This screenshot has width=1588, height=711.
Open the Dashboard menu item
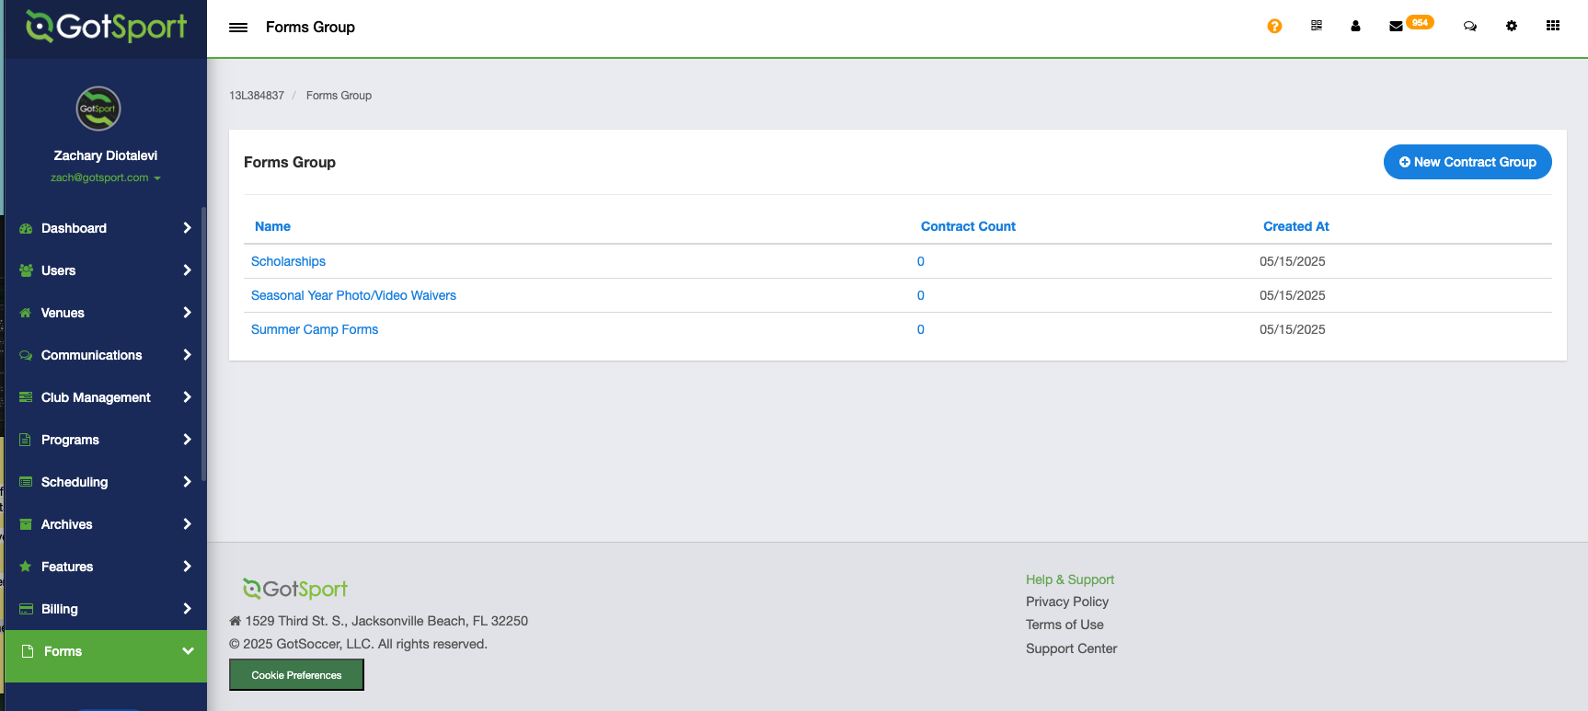105,228
